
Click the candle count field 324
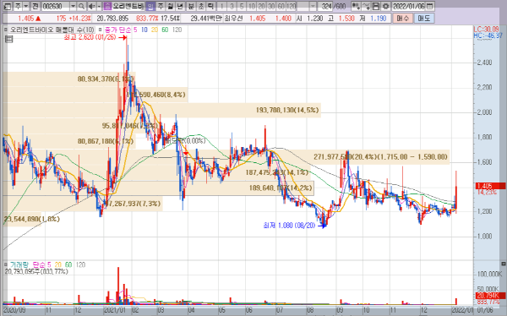(325, 6)
